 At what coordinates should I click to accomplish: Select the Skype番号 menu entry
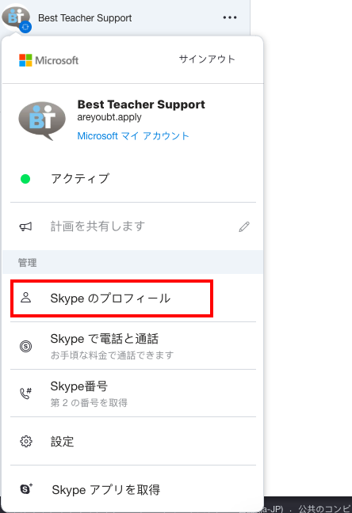pyautogui.click(x=133, y=393)
